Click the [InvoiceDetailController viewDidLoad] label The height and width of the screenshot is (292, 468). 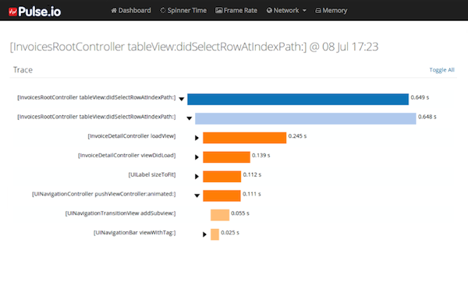click(x=127, y=156)
